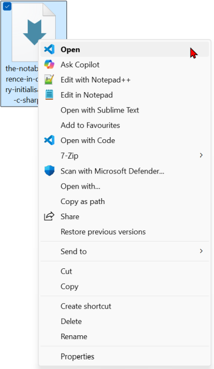Click the Microsoft Defender shield icon

pos(49,171)
